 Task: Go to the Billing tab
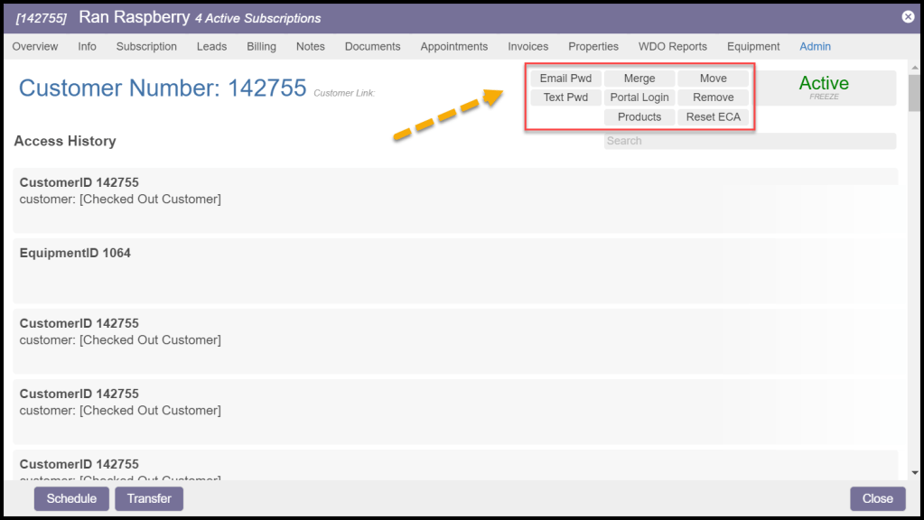262,47
